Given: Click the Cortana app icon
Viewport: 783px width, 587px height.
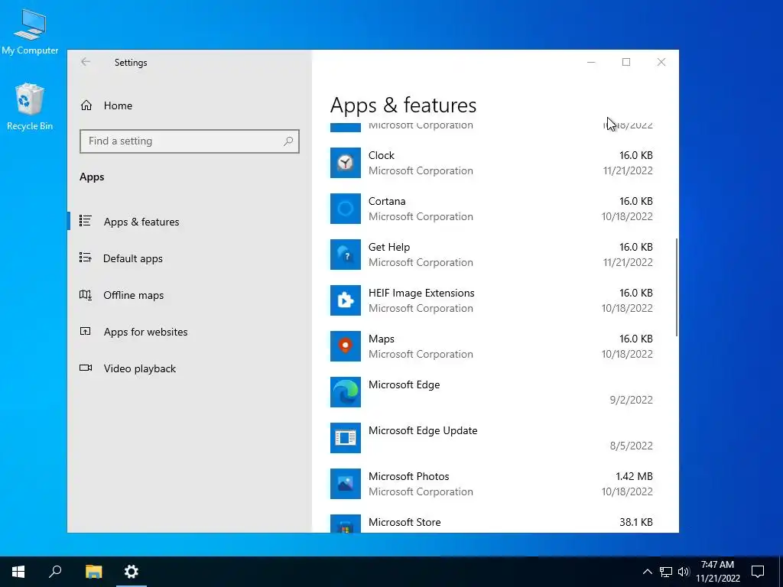Looking at the screenshot, I should (345, 209).
